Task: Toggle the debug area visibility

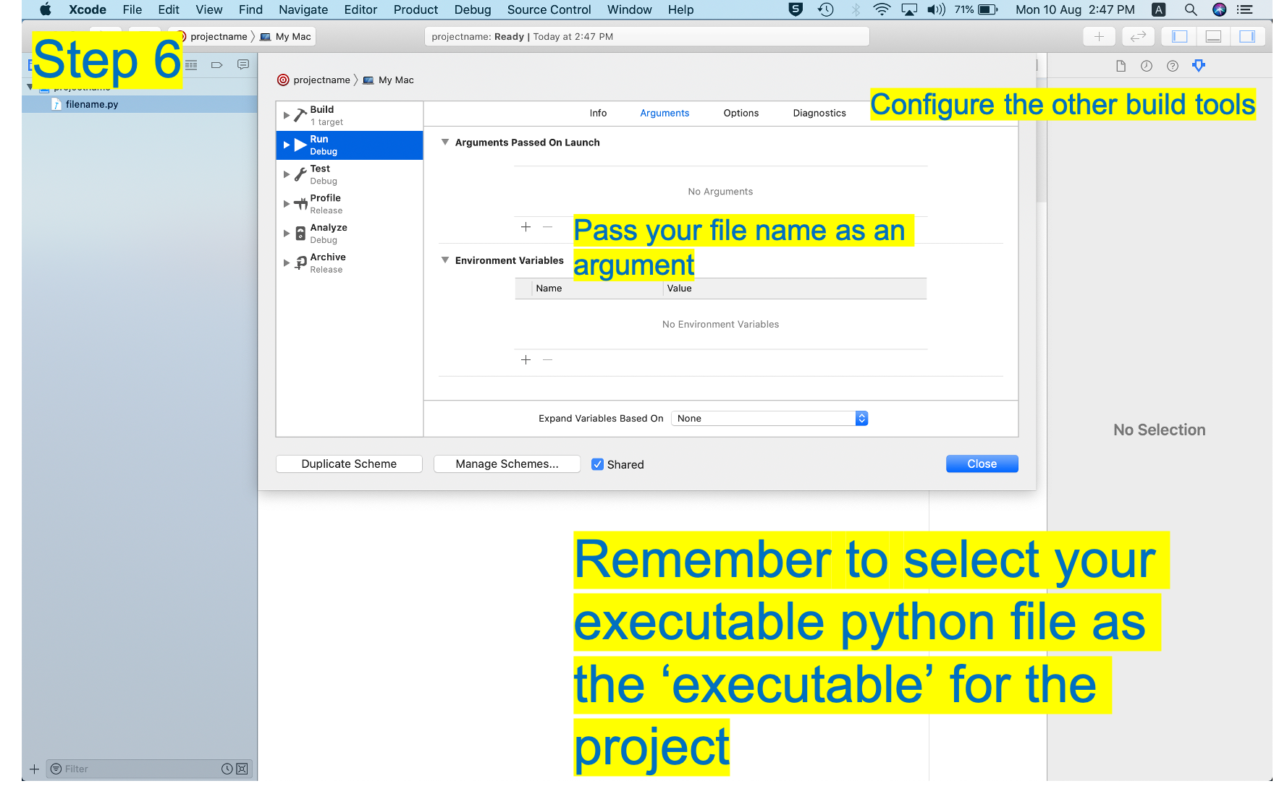Action: (x=1214, y=36)
